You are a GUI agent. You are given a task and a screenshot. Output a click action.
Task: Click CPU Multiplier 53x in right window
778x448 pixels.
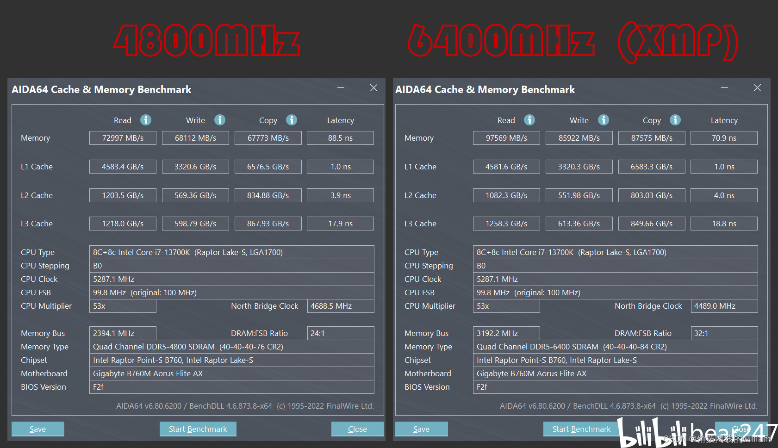(x=506, y=306)
